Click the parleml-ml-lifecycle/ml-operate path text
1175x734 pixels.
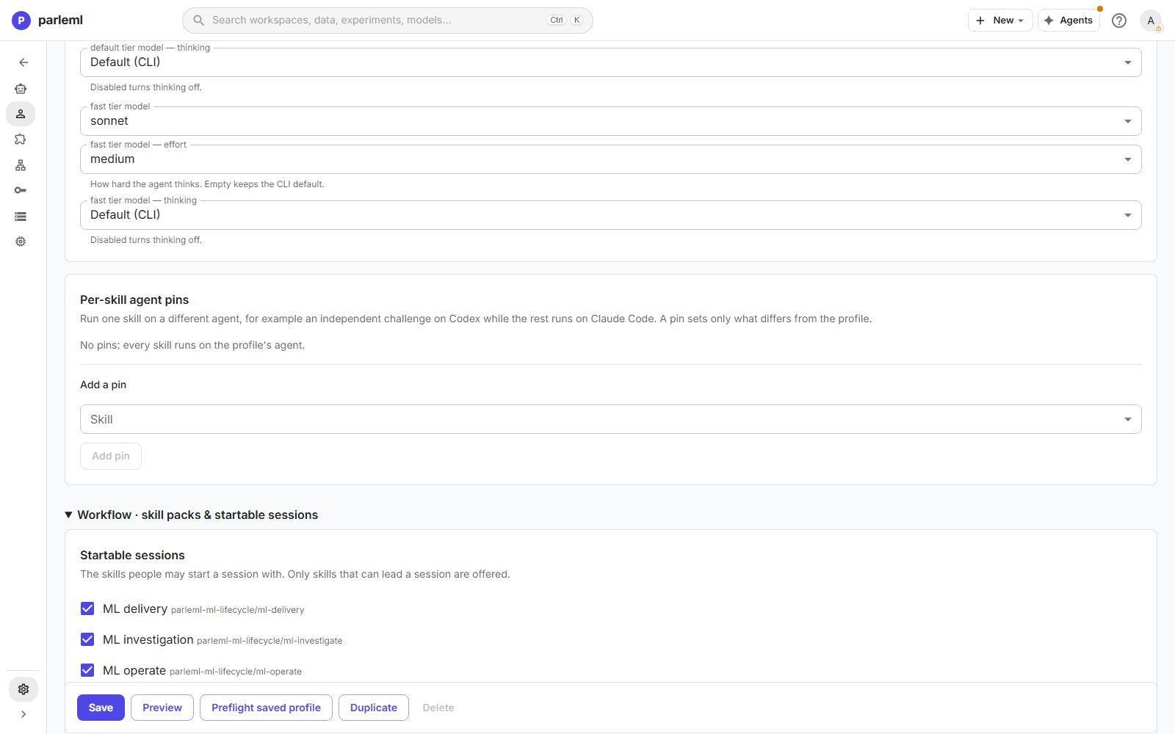point(235,672)
